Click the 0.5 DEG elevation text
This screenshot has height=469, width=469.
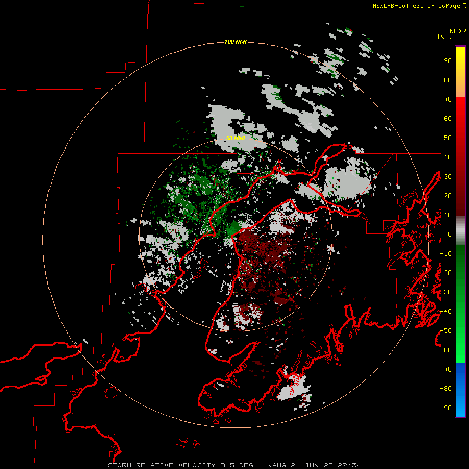point(237,465)
